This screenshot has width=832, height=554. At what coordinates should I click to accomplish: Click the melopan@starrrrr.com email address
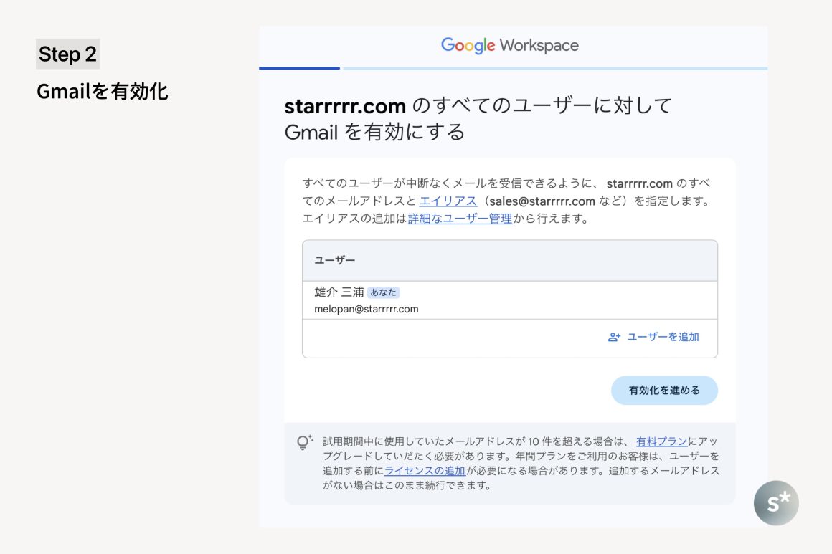click(x=367, y=309)
